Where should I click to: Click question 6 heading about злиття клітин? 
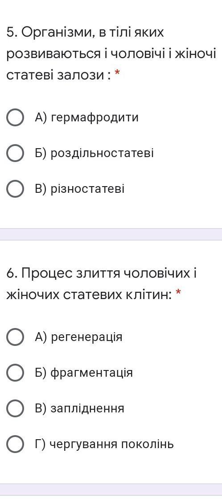click(x=102, y=284)
